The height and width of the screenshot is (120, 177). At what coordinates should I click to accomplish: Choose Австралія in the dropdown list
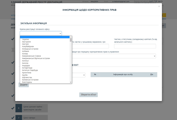[x=26, y=42]
